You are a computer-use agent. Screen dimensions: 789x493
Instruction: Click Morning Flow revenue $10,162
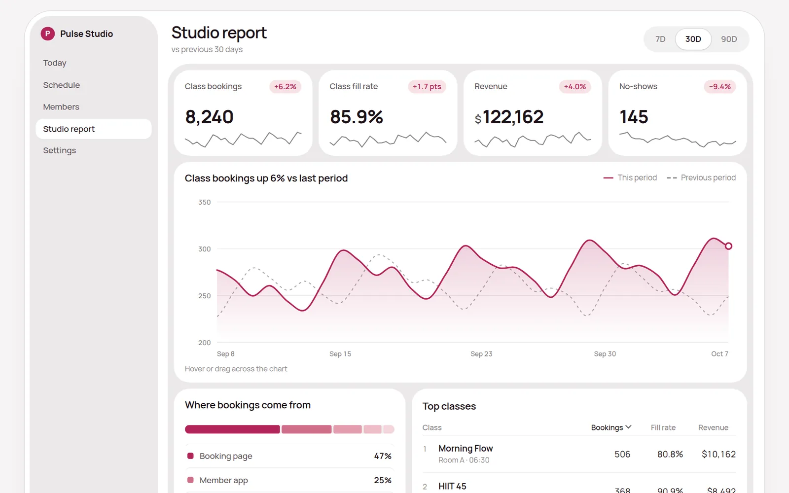pos(718,454)
